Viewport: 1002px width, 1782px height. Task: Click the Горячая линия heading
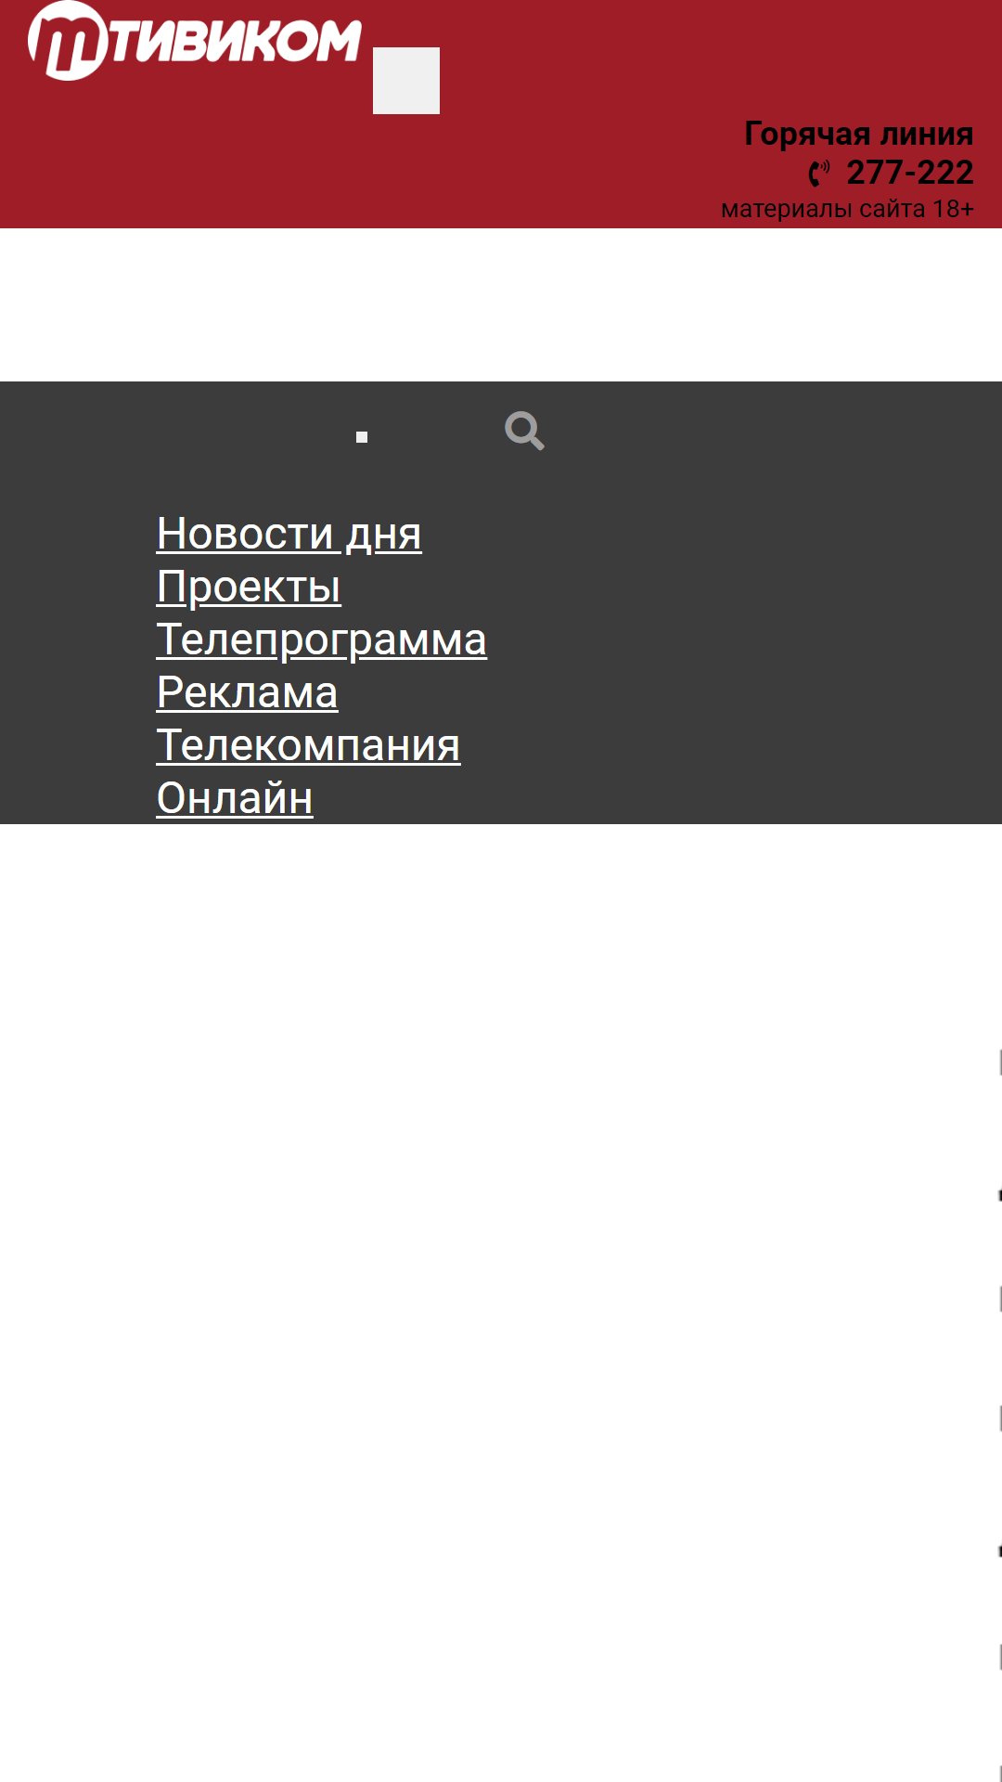(859, 134)
